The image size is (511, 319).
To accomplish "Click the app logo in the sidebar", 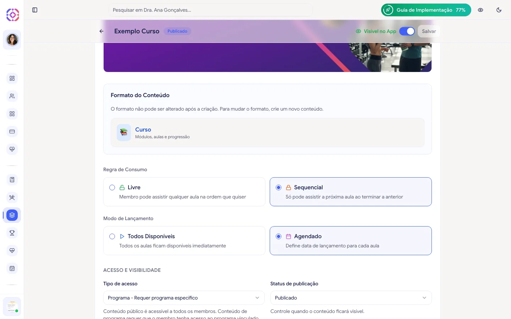I will (x=12, y=15).
